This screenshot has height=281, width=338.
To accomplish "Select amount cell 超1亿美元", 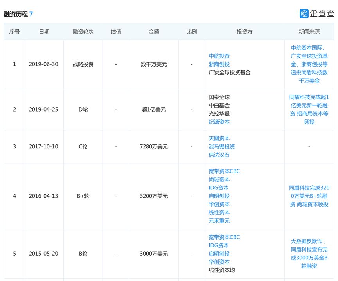I will [x=154, y=110].
